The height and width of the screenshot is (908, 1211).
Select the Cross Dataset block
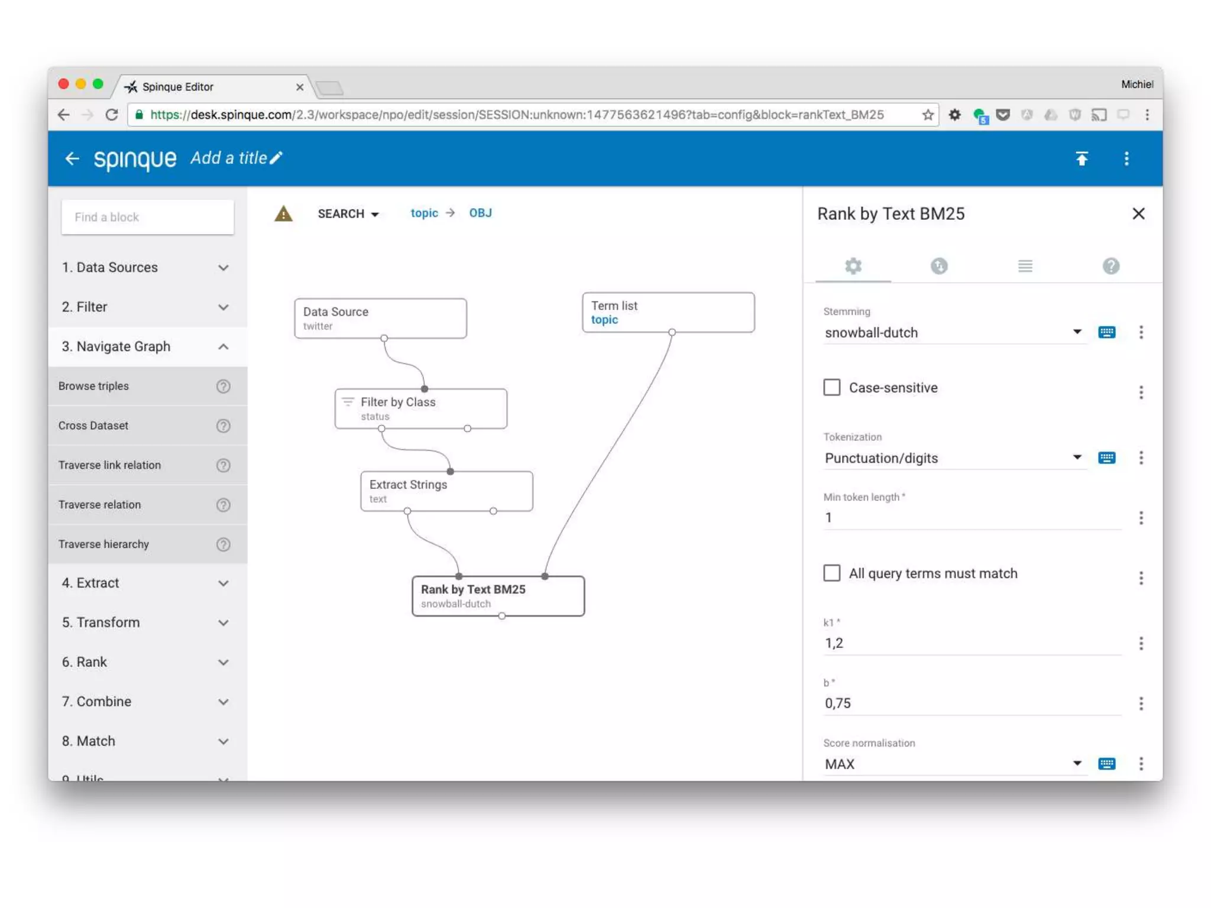(x=147, y=426)
